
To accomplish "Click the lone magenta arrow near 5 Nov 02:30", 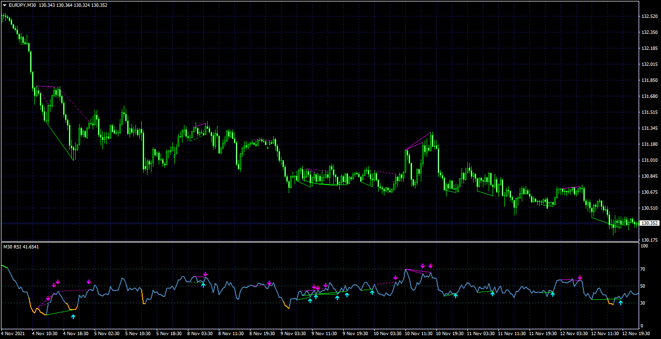I will [89, 282].
